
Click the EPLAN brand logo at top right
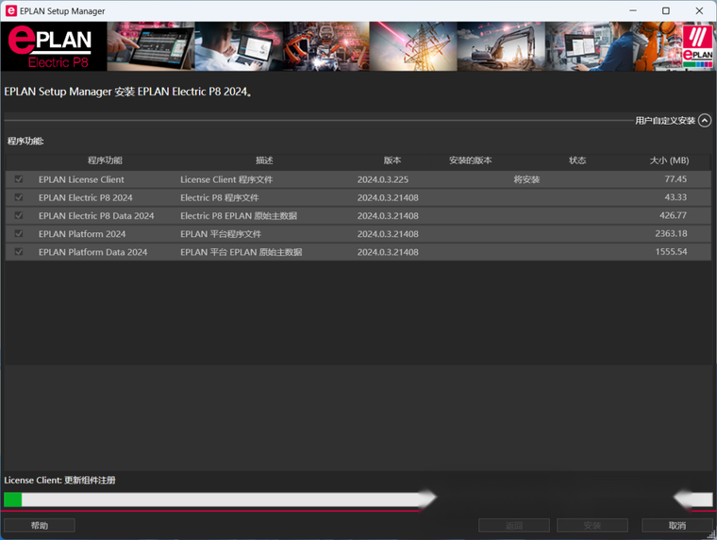pyautogui.click(x=697, y=47)
